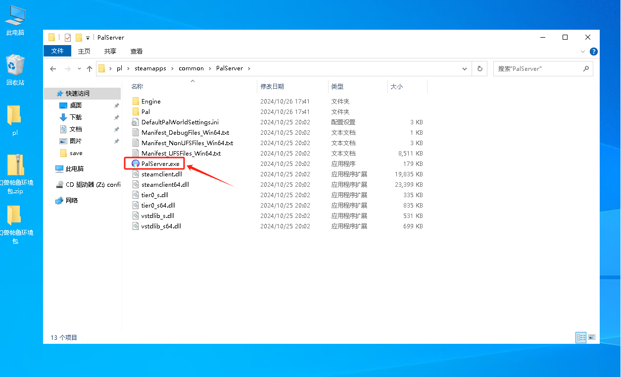Open the Help question mark icon

(x=594, y=52)
